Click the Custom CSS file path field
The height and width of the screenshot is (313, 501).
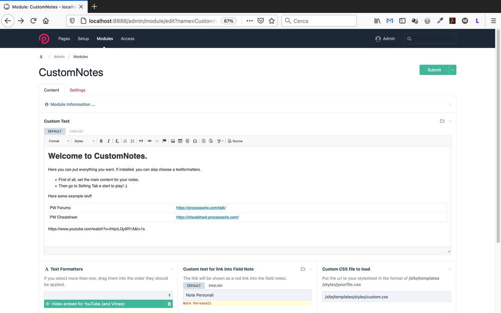pos(386,297)
